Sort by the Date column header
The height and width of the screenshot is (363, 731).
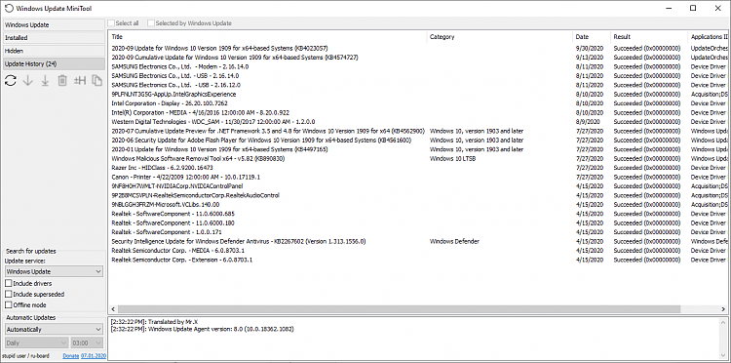click(592, 37)
